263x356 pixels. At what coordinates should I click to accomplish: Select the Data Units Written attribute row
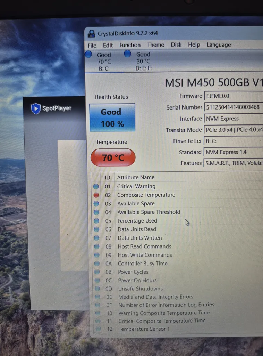[139, 238]
